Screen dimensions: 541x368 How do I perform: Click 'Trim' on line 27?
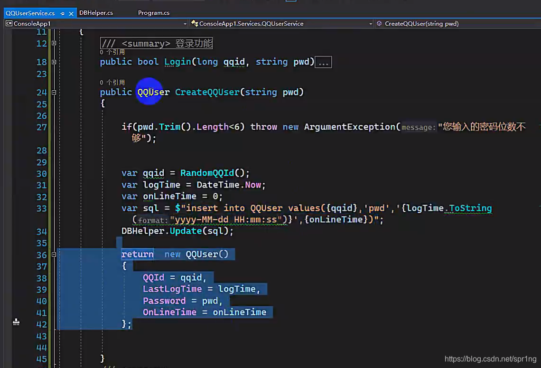(170, 127)
